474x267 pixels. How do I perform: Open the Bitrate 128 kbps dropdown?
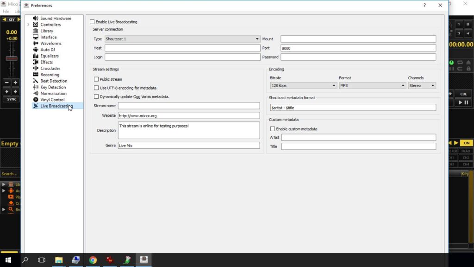[303, 86]
